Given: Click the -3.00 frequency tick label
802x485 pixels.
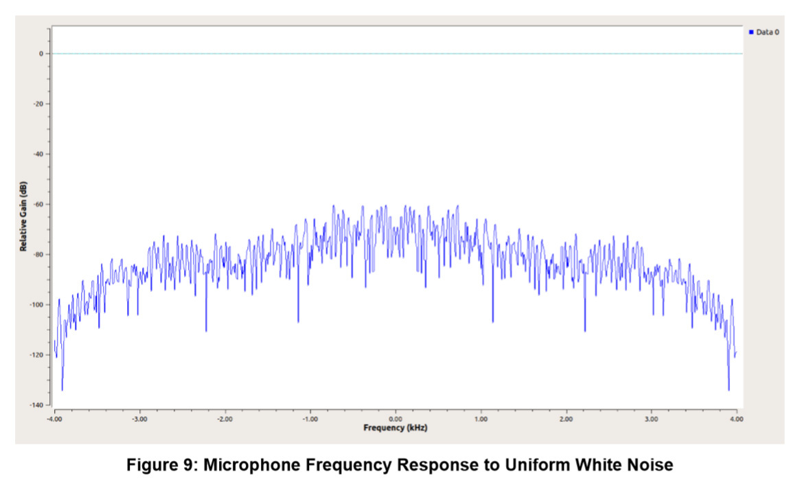Looking at the screenshot, I should [139, 419].
